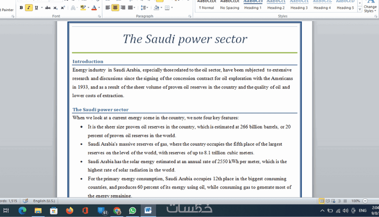Toggle Center alignment

click(115, 8)
